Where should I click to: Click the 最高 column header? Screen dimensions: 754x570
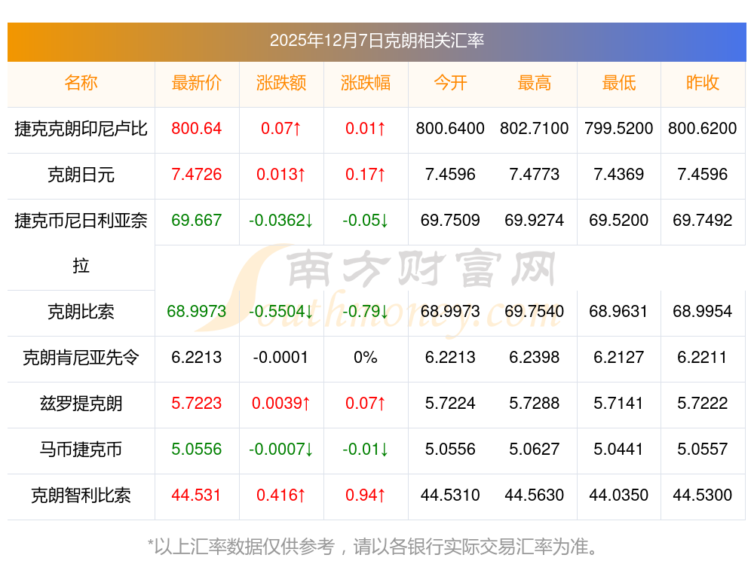(x=535, y=83)
